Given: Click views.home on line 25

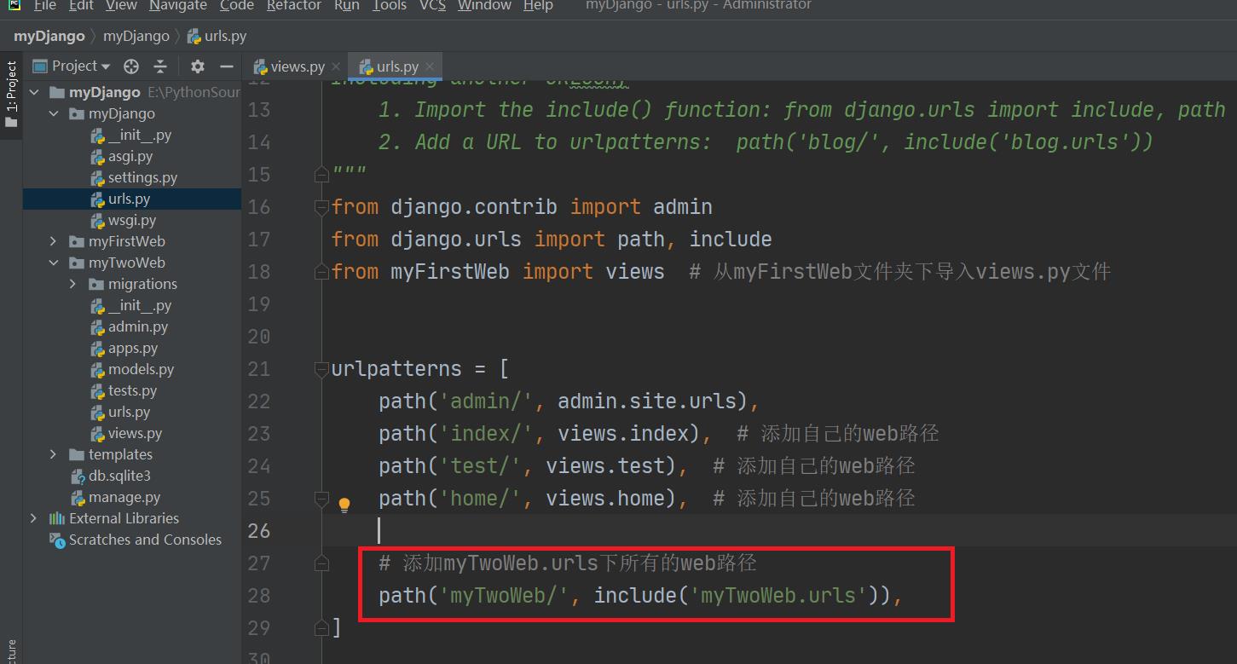Looking at the screenshot, I should (x=610, y=499).
